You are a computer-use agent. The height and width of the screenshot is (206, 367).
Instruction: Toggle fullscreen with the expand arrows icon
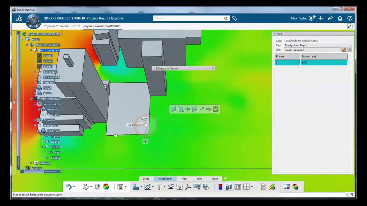(x=350, y=26)
